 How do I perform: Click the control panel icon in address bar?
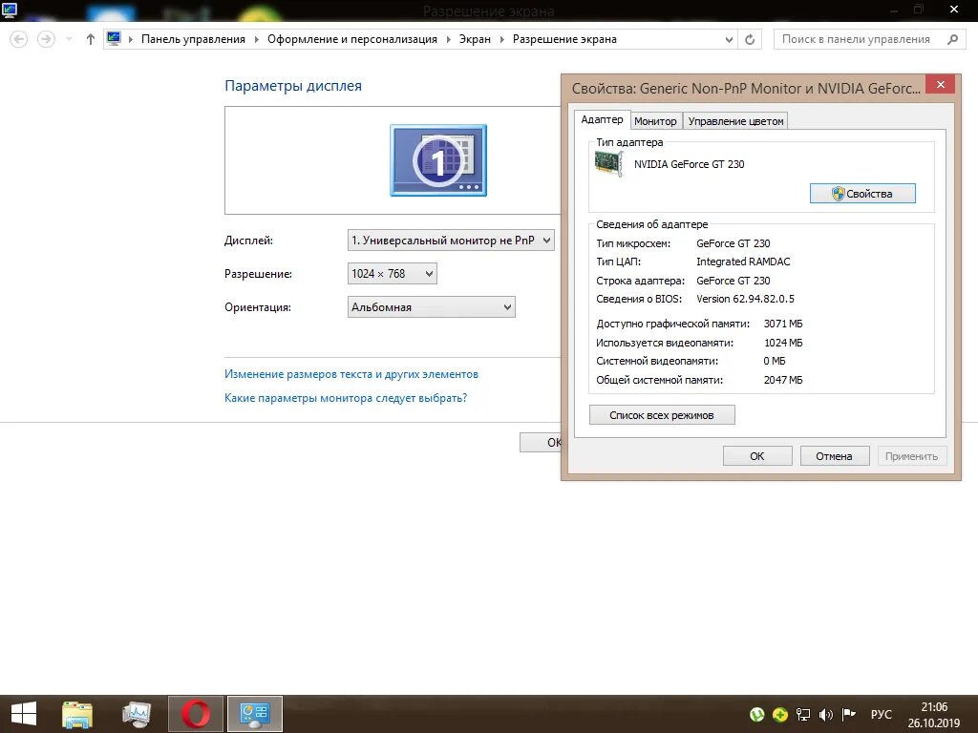click(114, 38)
